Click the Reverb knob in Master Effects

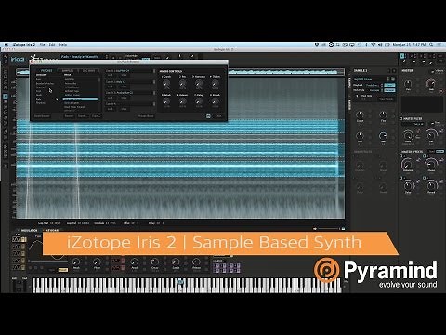point(431,186)
